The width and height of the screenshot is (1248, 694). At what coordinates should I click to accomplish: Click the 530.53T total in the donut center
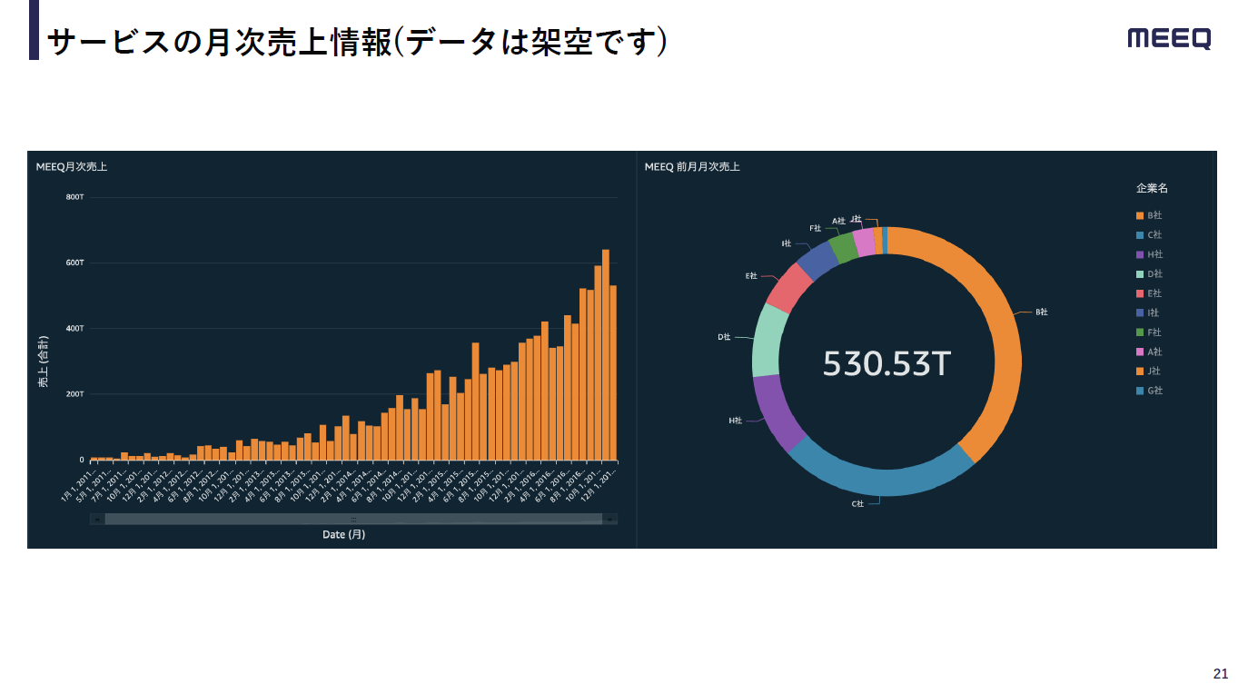pyautogui.click(x=886, y=363)
